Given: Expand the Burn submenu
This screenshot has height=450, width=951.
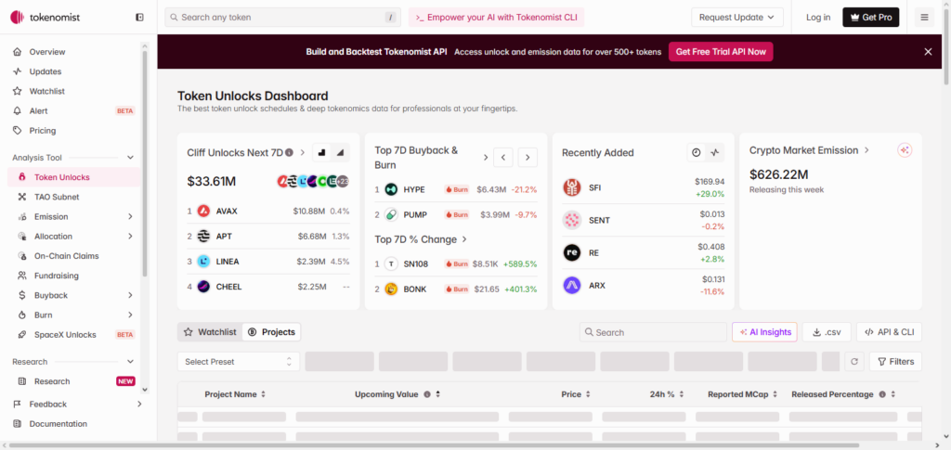Looking at the screenshot, I should [130, 315].
